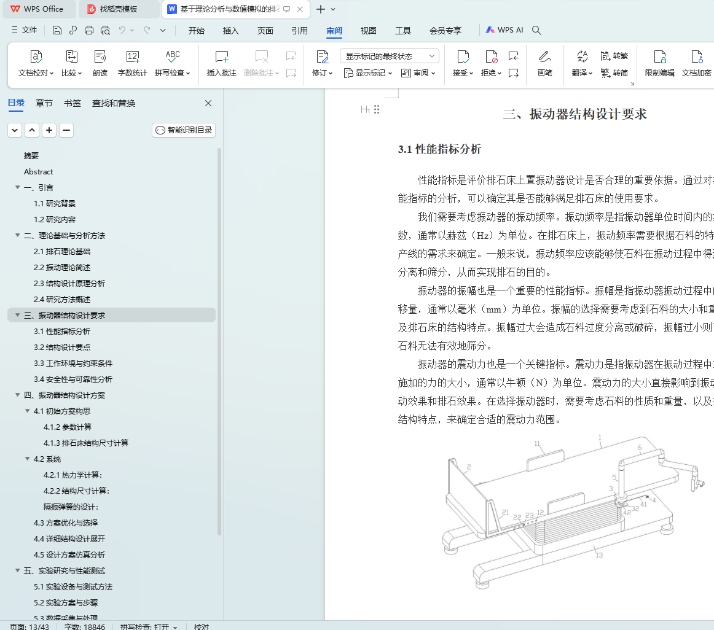Close the navigation pane

[x=208, y=103]
